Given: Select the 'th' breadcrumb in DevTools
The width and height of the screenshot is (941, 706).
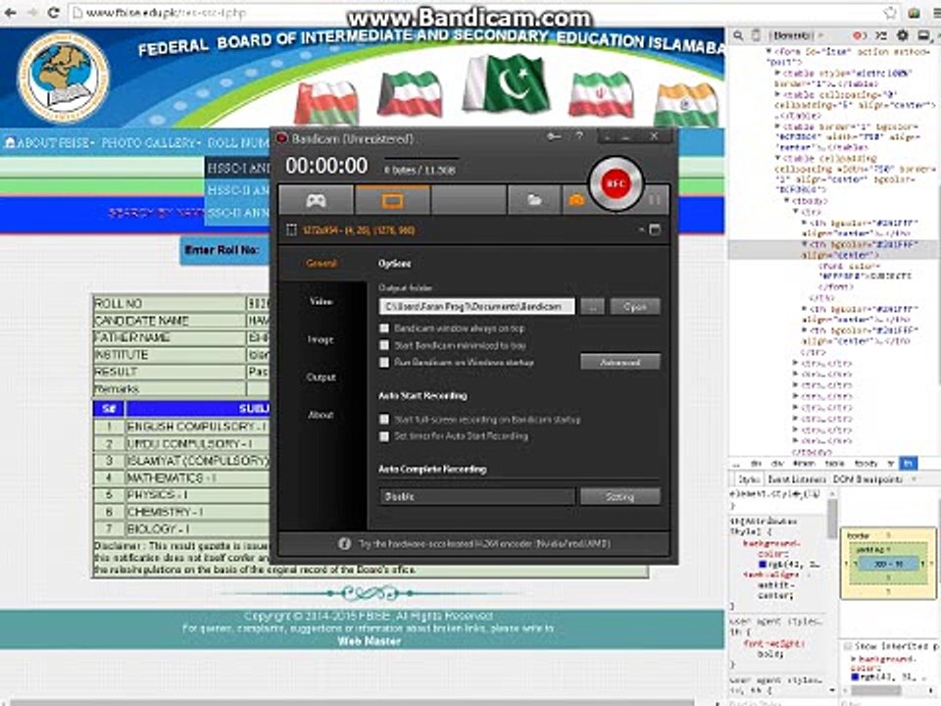Looking at the screenshot, I should pos(909,463).
